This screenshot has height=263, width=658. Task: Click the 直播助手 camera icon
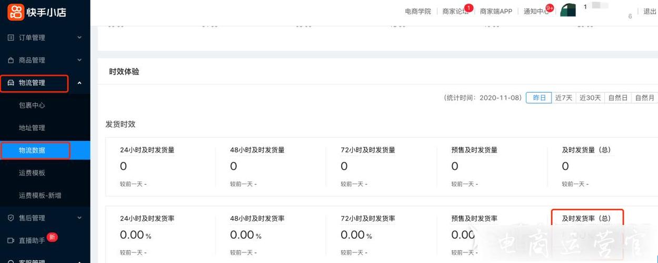point(11,240)
